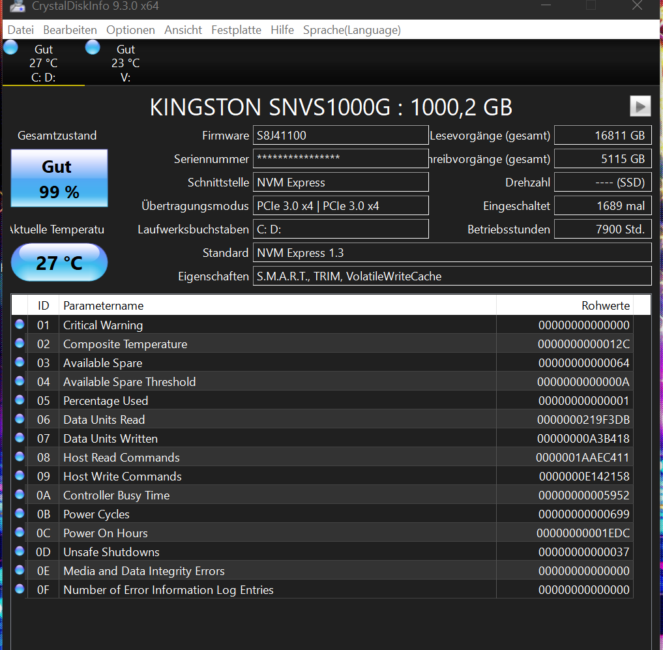Click the 27 °C temperature button
The width and height of the screenshot is (663, 650).
click(x=59, y=263)
